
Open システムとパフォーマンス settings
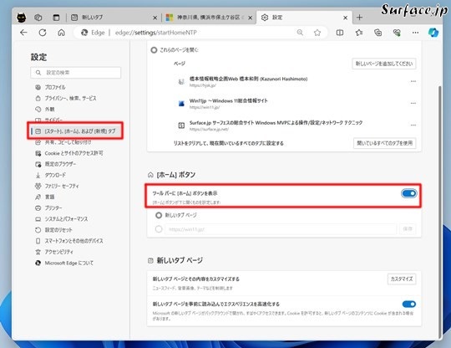coord(66,219)
